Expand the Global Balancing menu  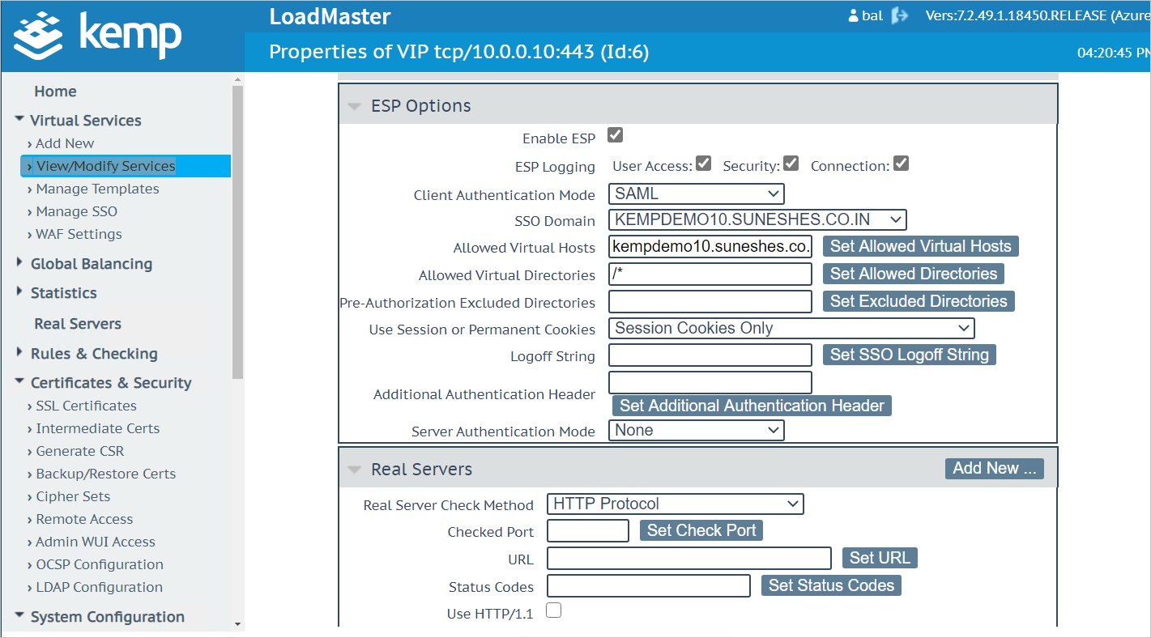(x=91, y=263)
